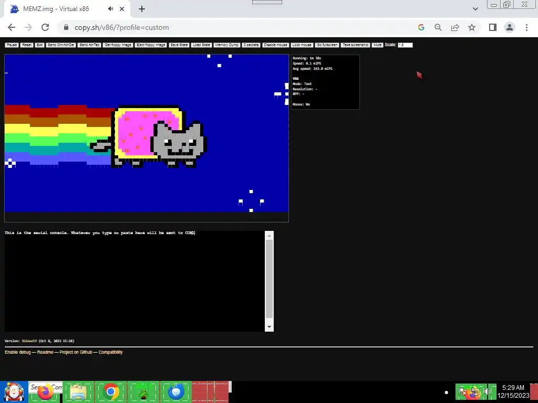538x403 pixels.
Task: Open the Compatibility link
Action: 110,352
